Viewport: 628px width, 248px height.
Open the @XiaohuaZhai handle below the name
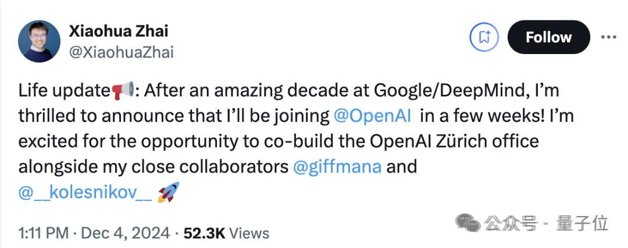point(122,52)
